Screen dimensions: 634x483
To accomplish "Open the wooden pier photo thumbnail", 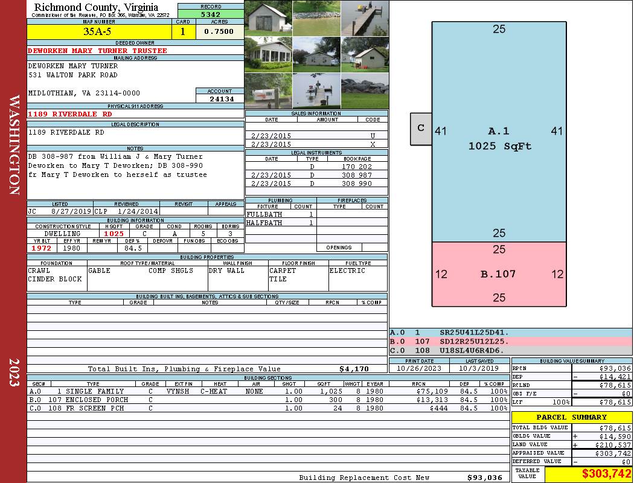I will click(x=365, y=18).
